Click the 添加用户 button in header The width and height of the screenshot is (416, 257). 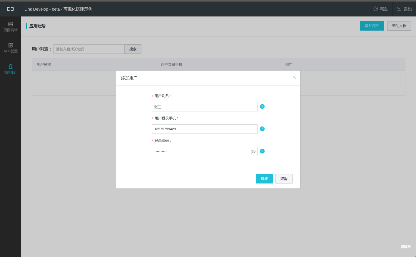[x=372, y=26]
